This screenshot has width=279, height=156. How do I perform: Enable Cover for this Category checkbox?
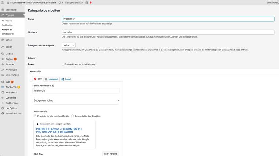click(x=63, y=64)
